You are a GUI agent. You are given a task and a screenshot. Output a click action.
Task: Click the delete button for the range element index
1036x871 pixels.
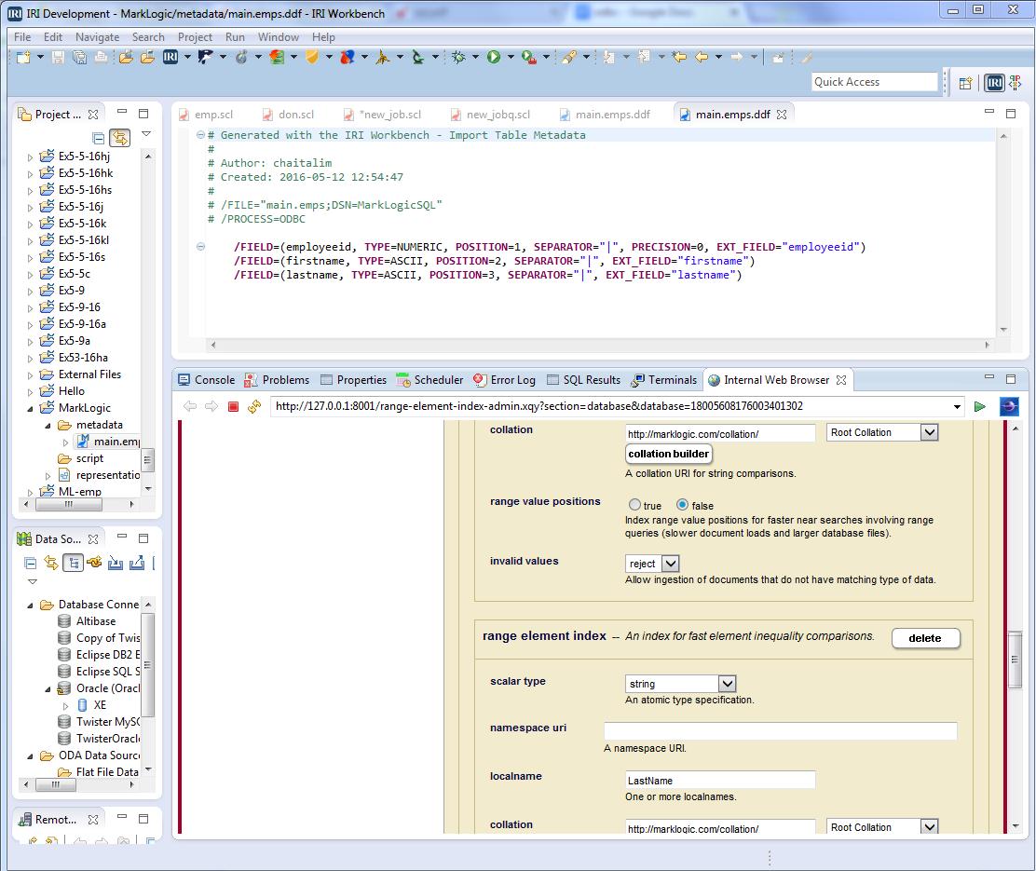(925, 638)
